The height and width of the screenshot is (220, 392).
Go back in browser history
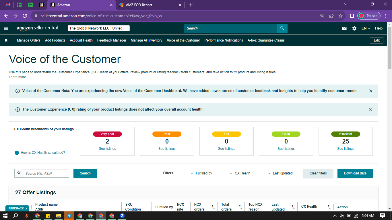pyautogui.click(x=6, y=16)
